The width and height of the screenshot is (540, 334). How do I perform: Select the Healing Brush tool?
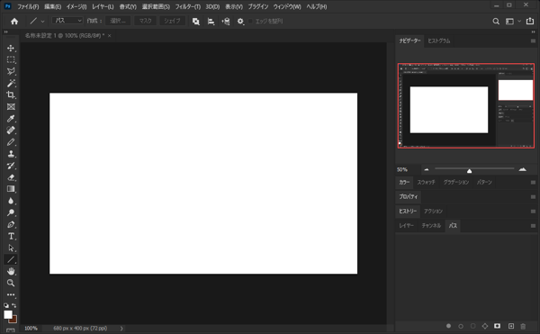[x=11, y=131]
